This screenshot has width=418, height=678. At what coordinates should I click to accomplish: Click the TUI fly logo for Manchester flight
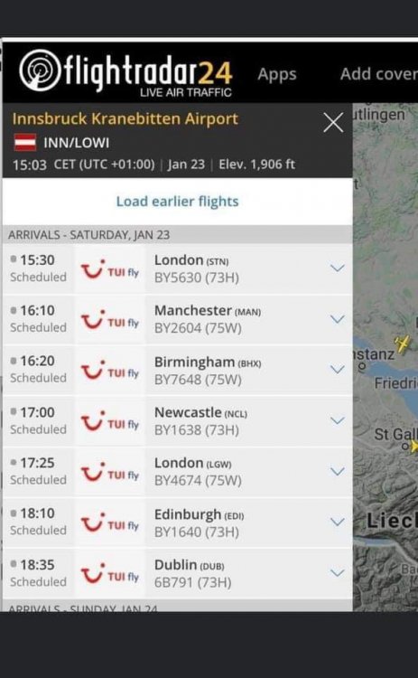[110, 319]
